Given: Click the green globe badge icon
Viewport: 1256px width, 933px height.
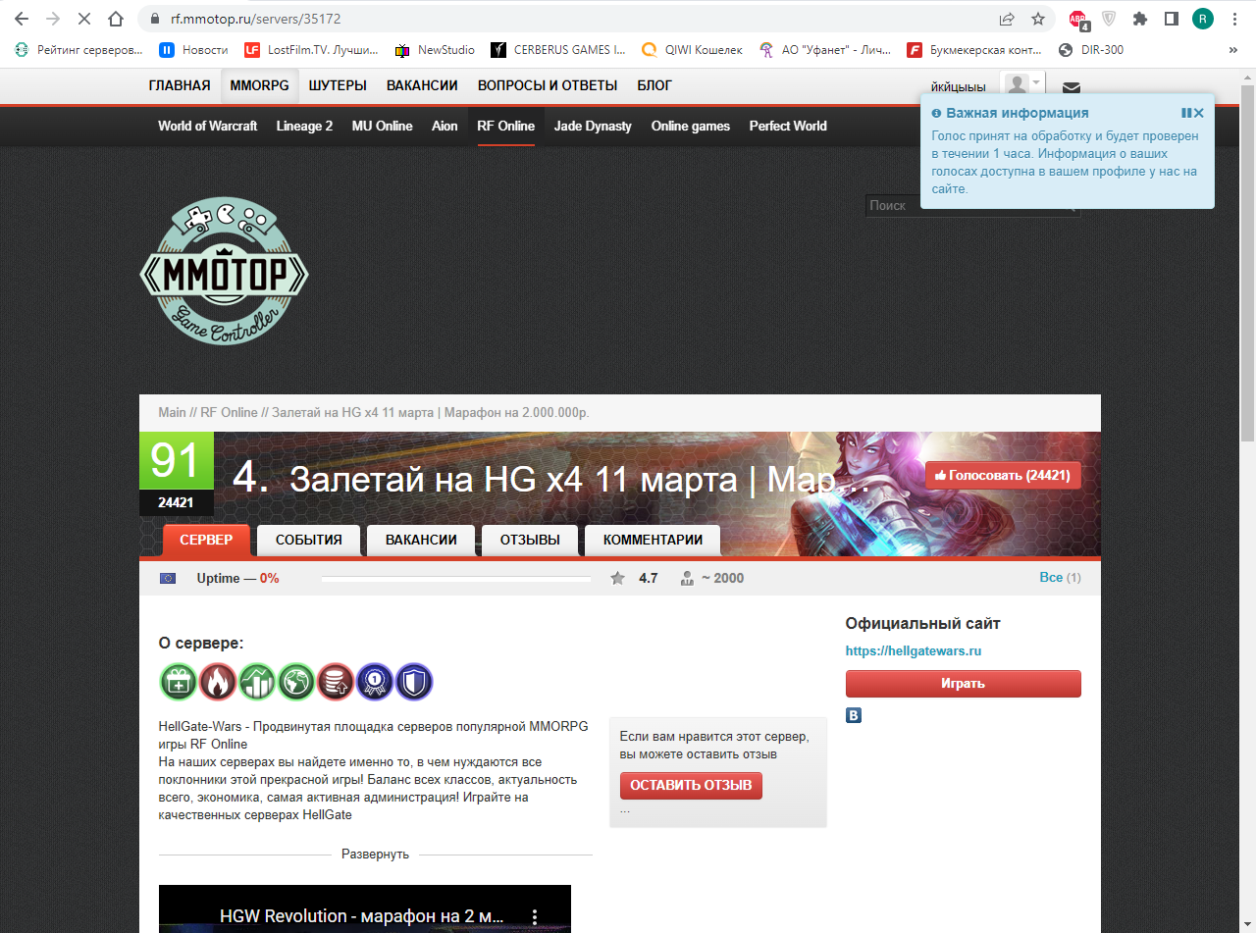Looking at the screenshot, I should [296, 681].
